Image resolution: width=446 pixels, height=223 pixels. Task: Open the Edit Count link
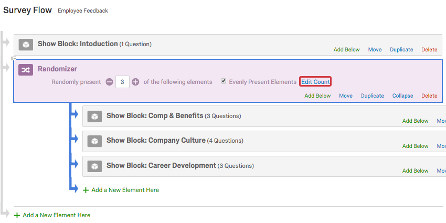[x=315, y=82]
